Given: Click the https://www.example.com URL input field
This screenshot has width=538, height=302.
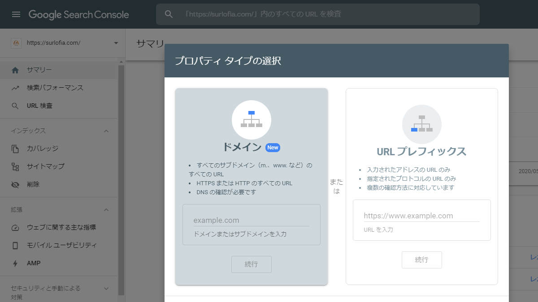Looking at the screenshot, I should point(421,216).
